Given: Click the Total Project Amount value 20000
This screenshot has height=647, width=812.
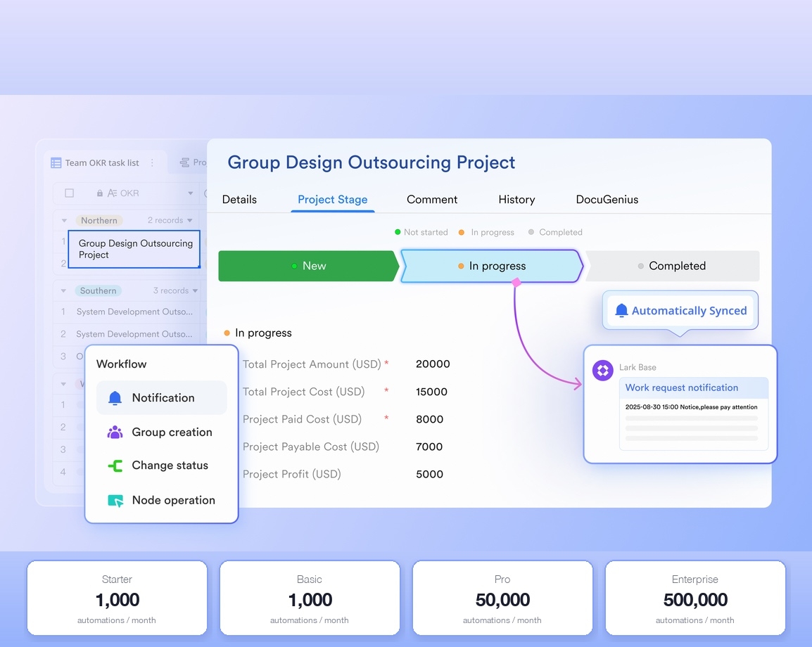Looking at the screenshot, I should pyautogui.click(x=433, y=364).
